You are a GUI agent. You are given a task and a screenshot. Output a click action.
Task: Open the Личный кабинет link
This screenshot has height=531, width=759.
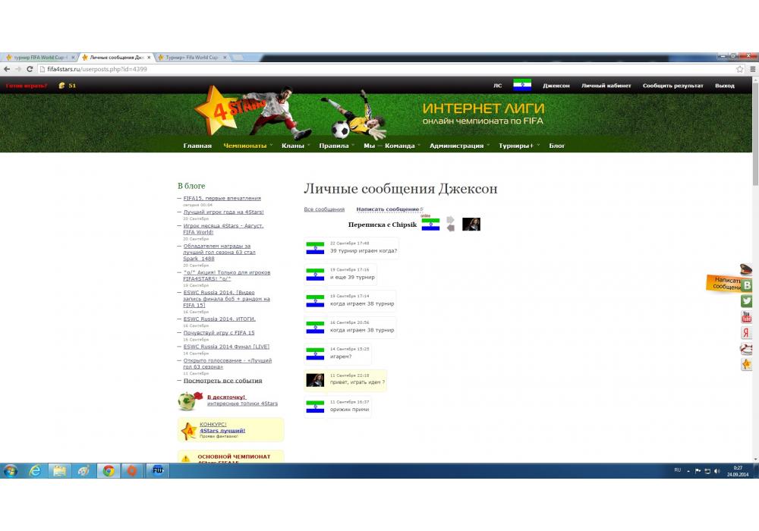coord(606,86)
